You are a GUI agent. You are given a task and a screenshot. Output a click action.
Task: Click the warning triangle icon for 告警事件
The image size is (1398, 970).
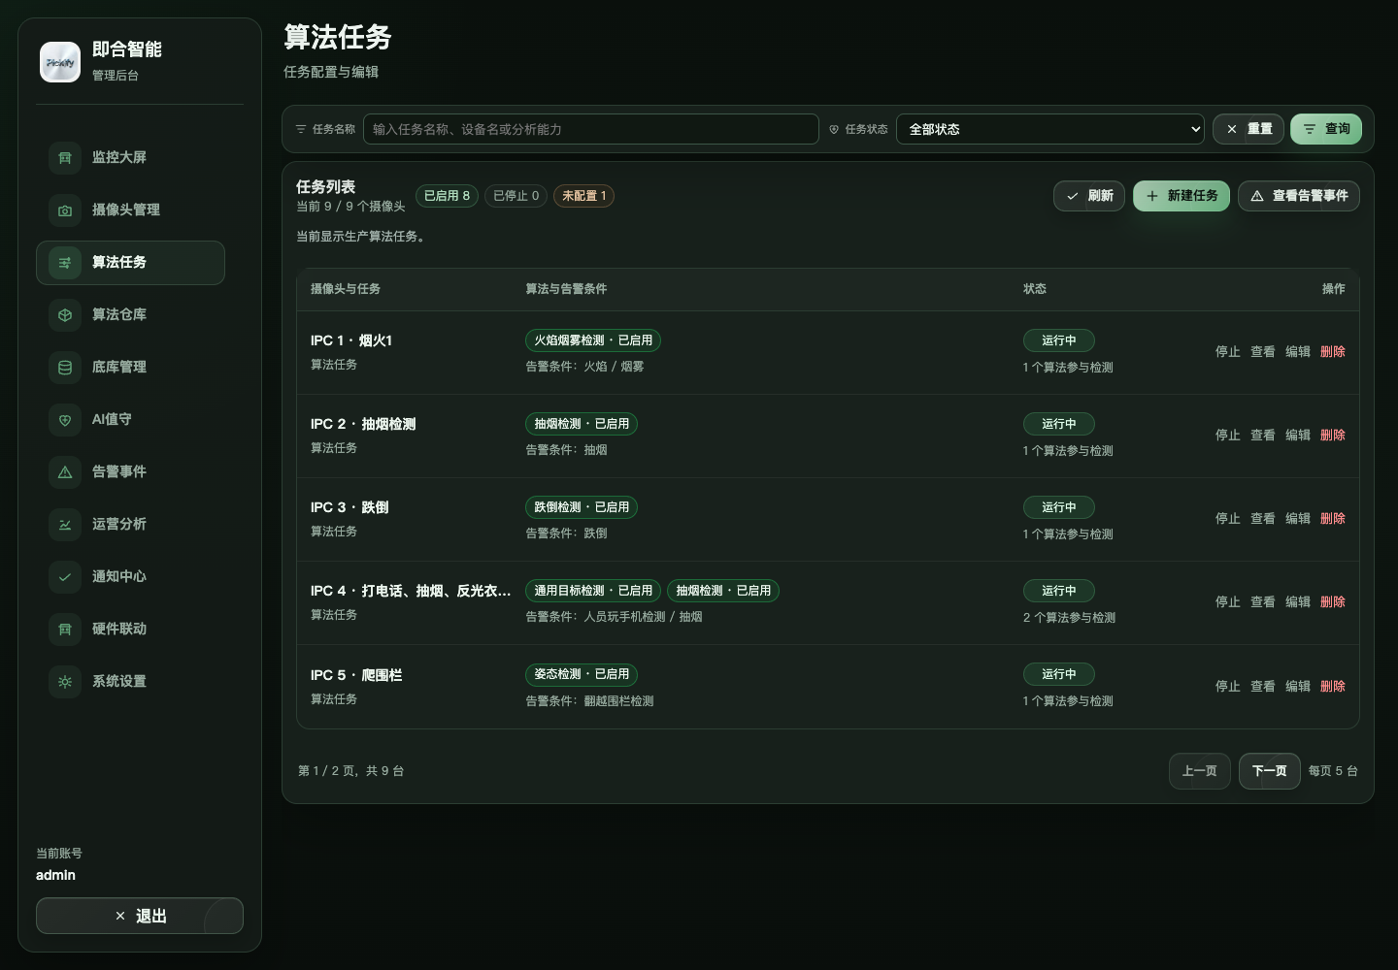click(65, 471)
